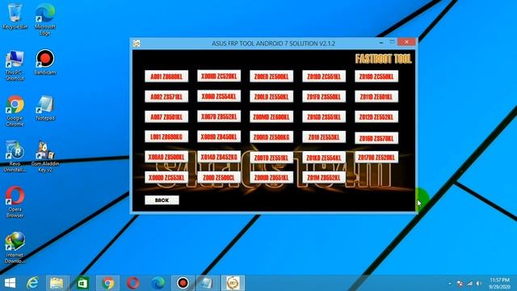Open the Edge taskbar icon
The image size is (517, 291).
pos(158,283)
